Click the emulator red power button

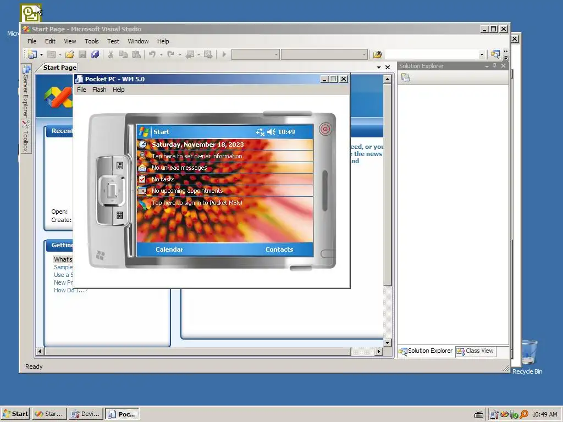coord(325,129)
